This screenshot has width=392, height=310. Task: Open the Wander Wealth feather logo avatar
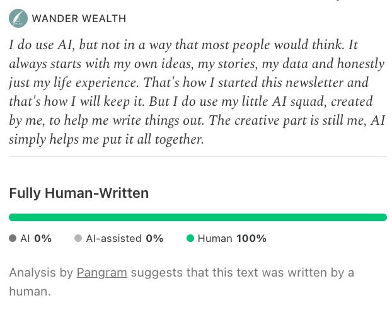click(x=18, y=18)
